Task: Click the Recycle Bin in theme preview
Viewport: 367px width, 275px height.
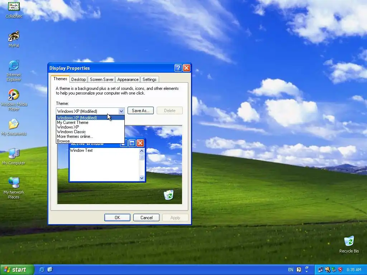Action: click(168, 195)
